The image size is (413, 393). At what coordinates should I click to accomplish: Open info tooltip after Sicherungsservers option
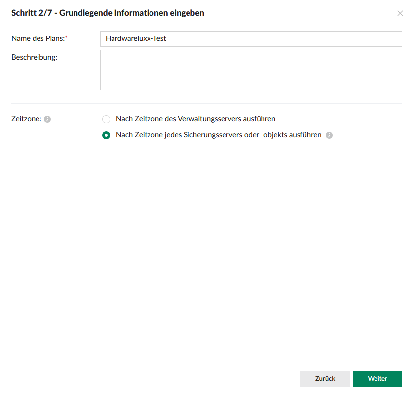click(329, 135)
